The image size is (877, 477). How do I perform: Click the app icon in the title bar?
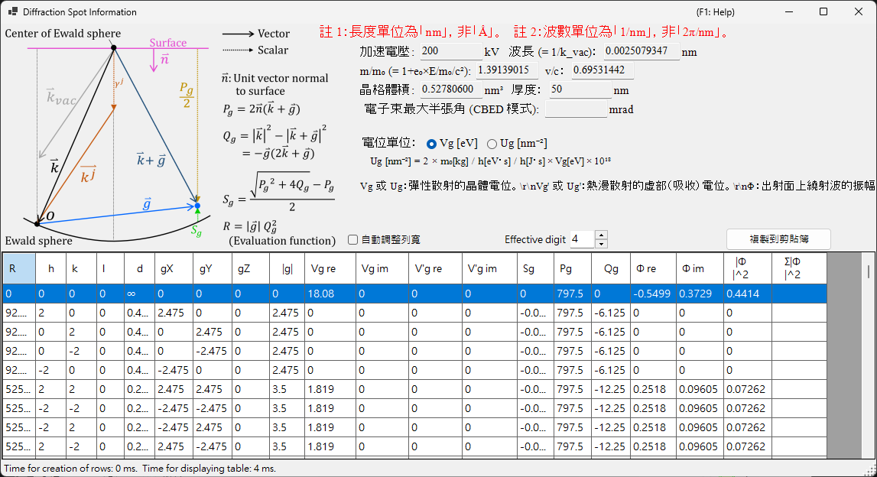(x=12, y=11)
